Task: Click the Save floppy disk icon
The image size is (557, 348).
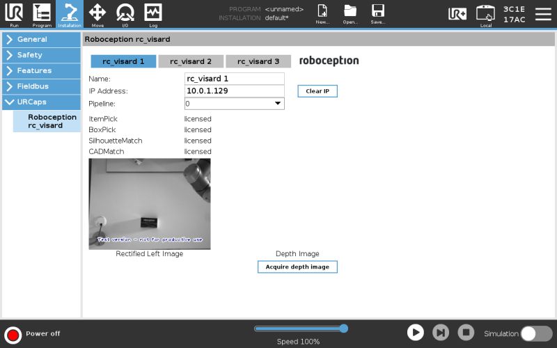Action: click(378, 13)
